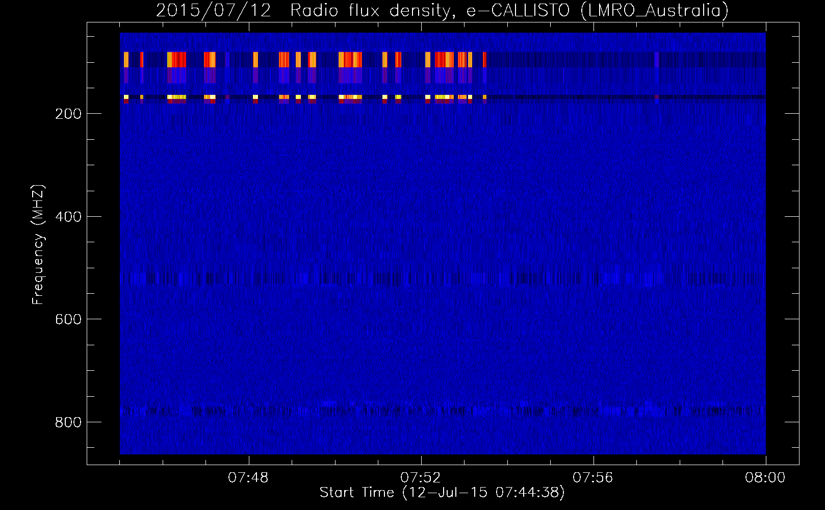Click the 400 frequency tick label

click(x=68, y=217)
